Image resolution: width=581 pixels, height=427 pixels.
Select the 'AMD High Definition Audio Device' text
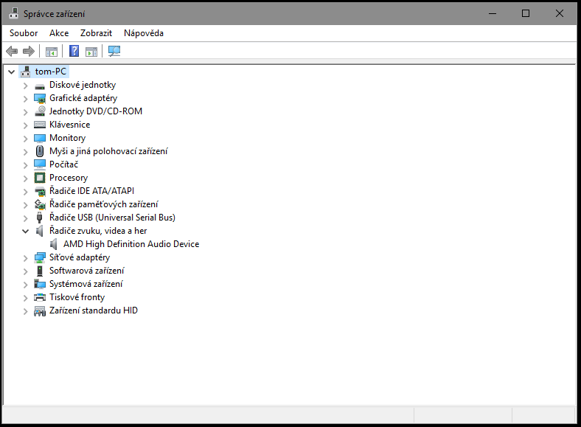point(131,244)
